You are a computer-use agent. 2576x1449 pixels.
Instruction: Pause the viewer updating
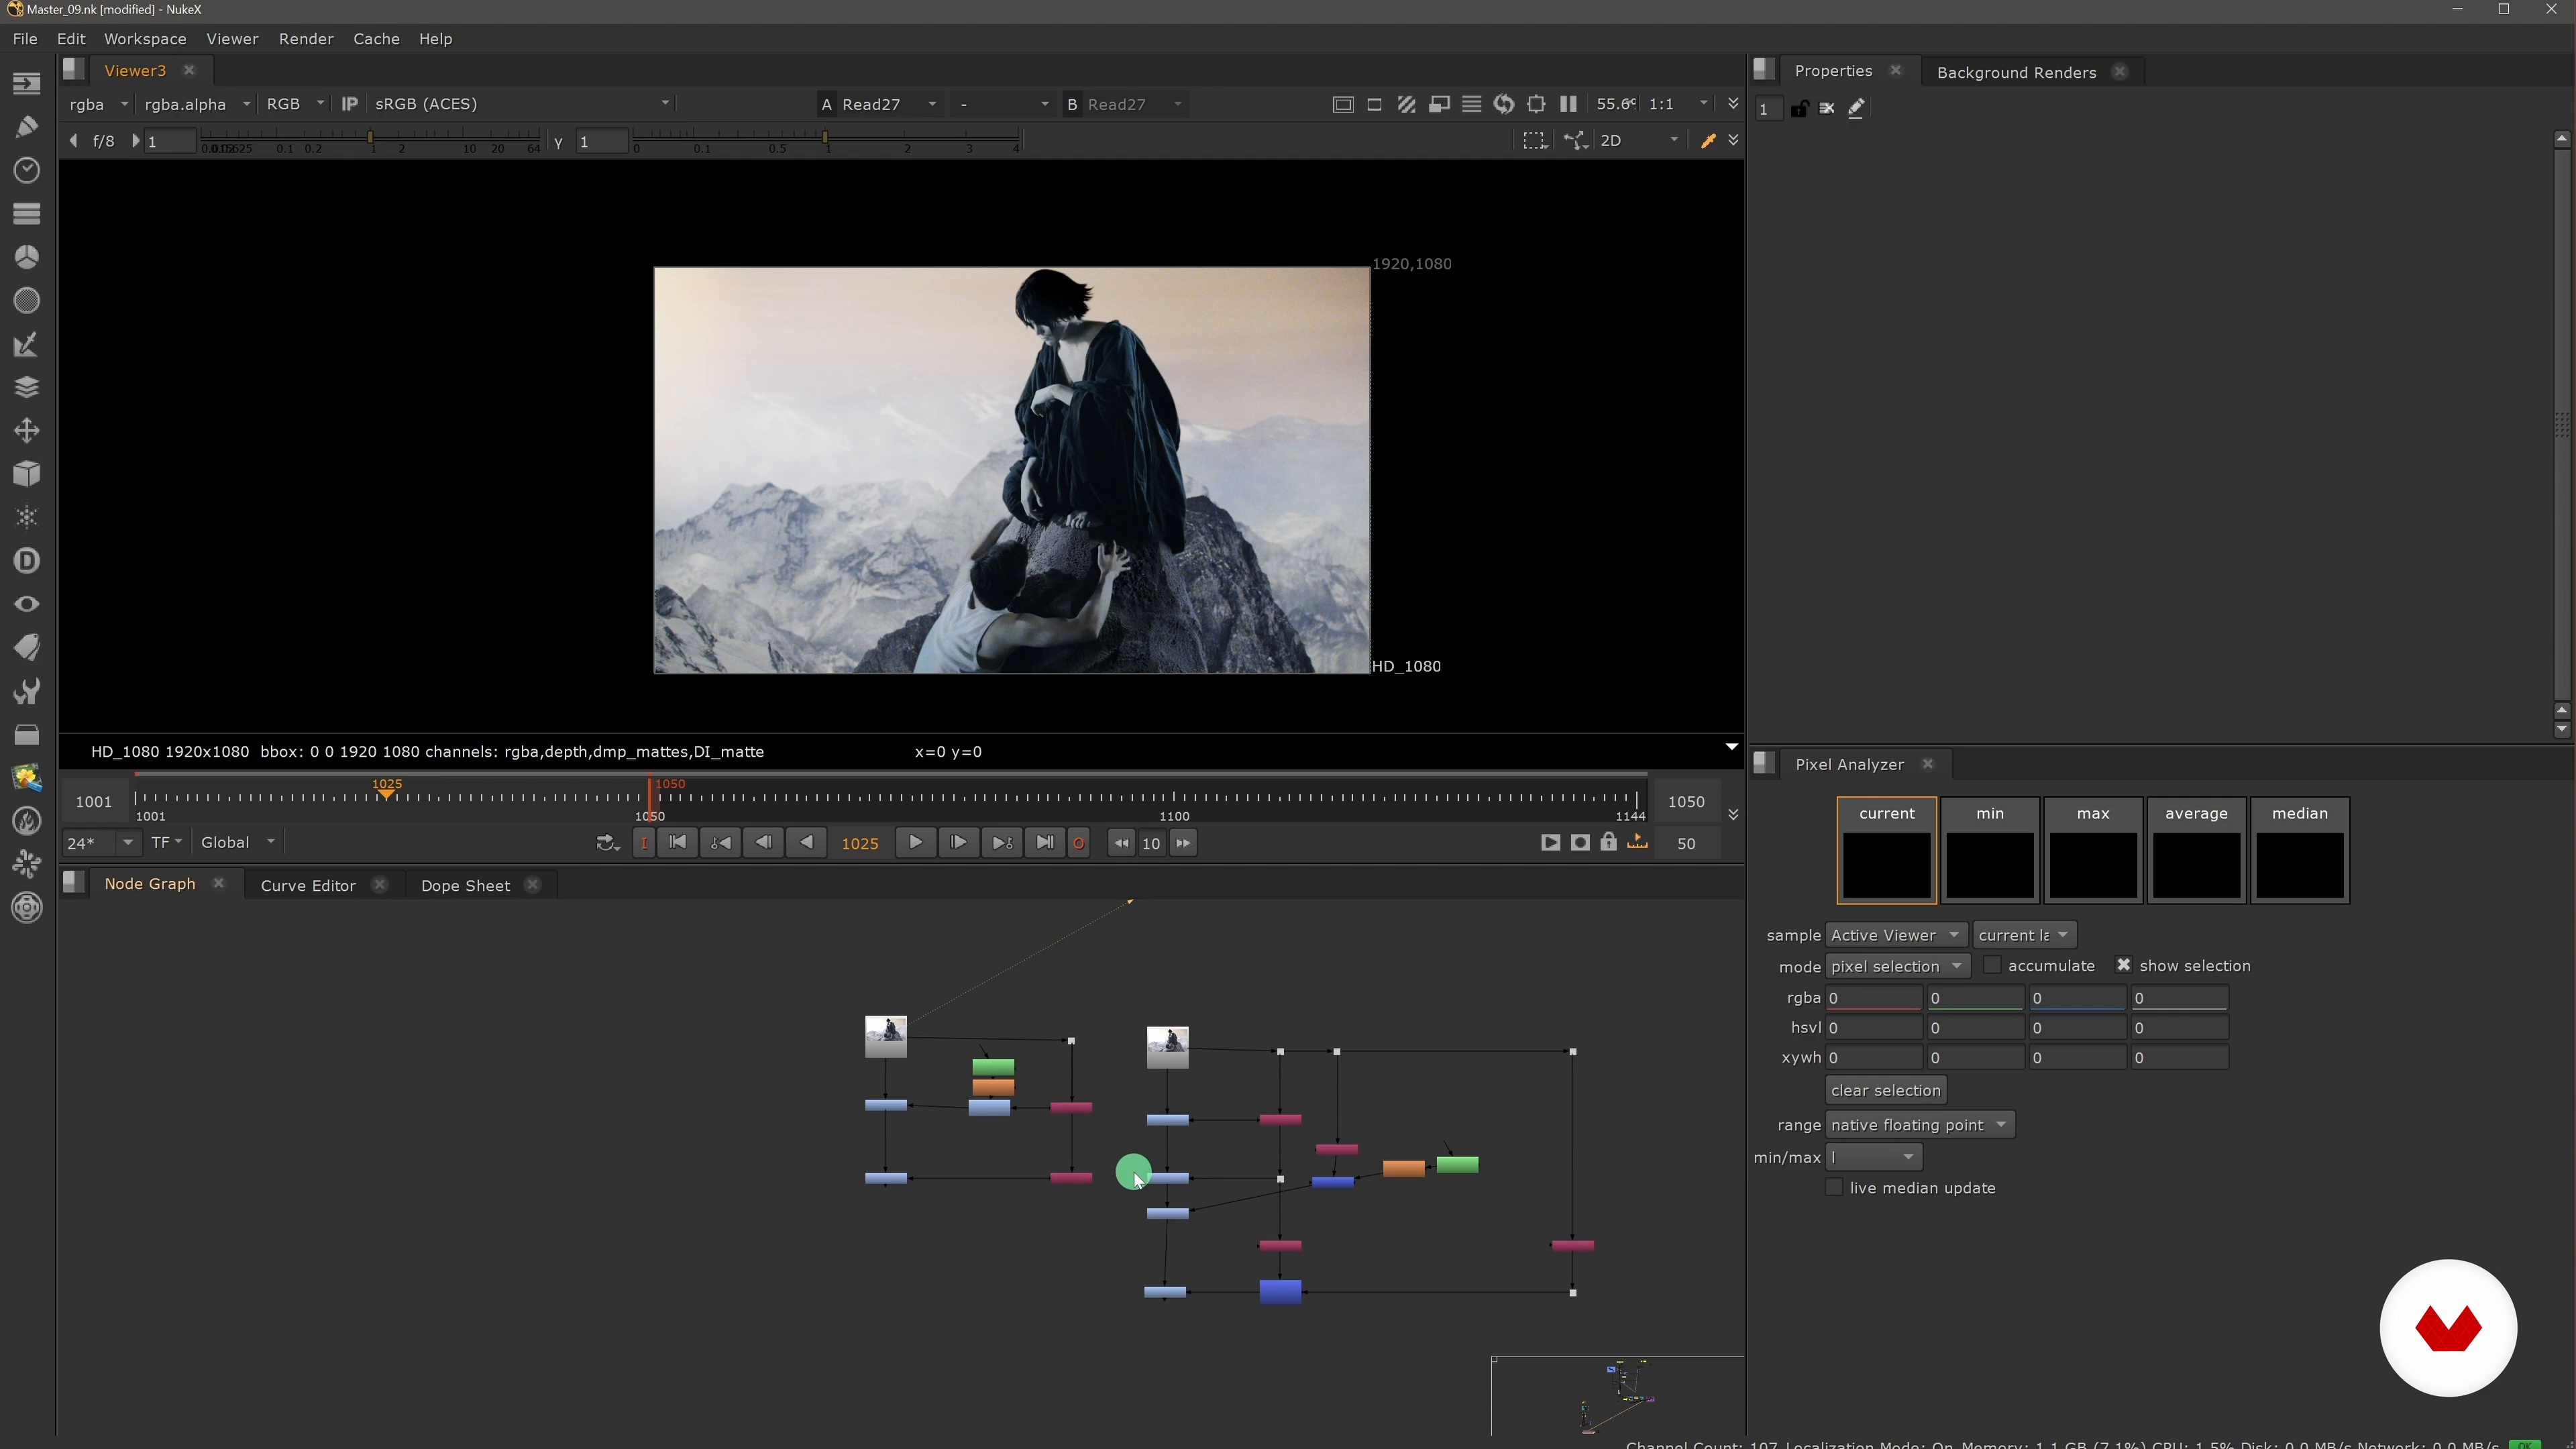pos(1568,104)
